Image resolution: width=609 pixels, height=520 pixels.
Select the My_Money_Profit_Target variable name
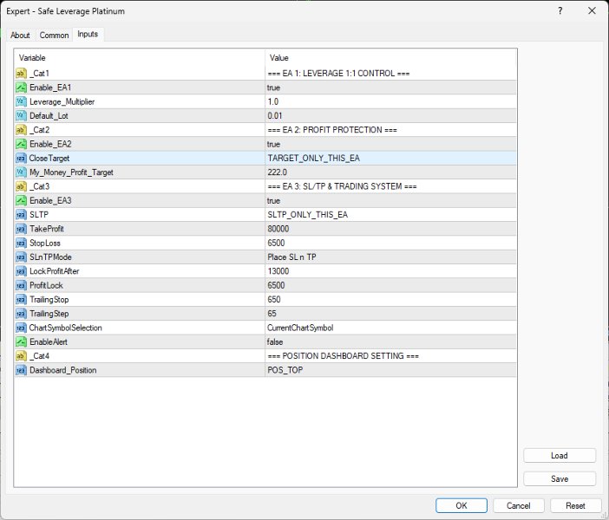tap(71, 172)
